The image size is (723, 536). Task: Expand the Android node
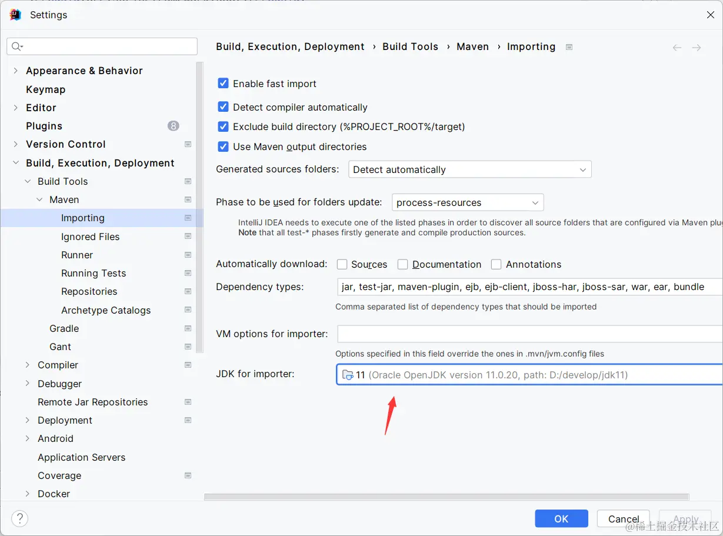27,438
